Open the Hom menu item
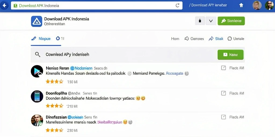Image resolution: width=275 pixels, height=137 pixels. [175, 39]
